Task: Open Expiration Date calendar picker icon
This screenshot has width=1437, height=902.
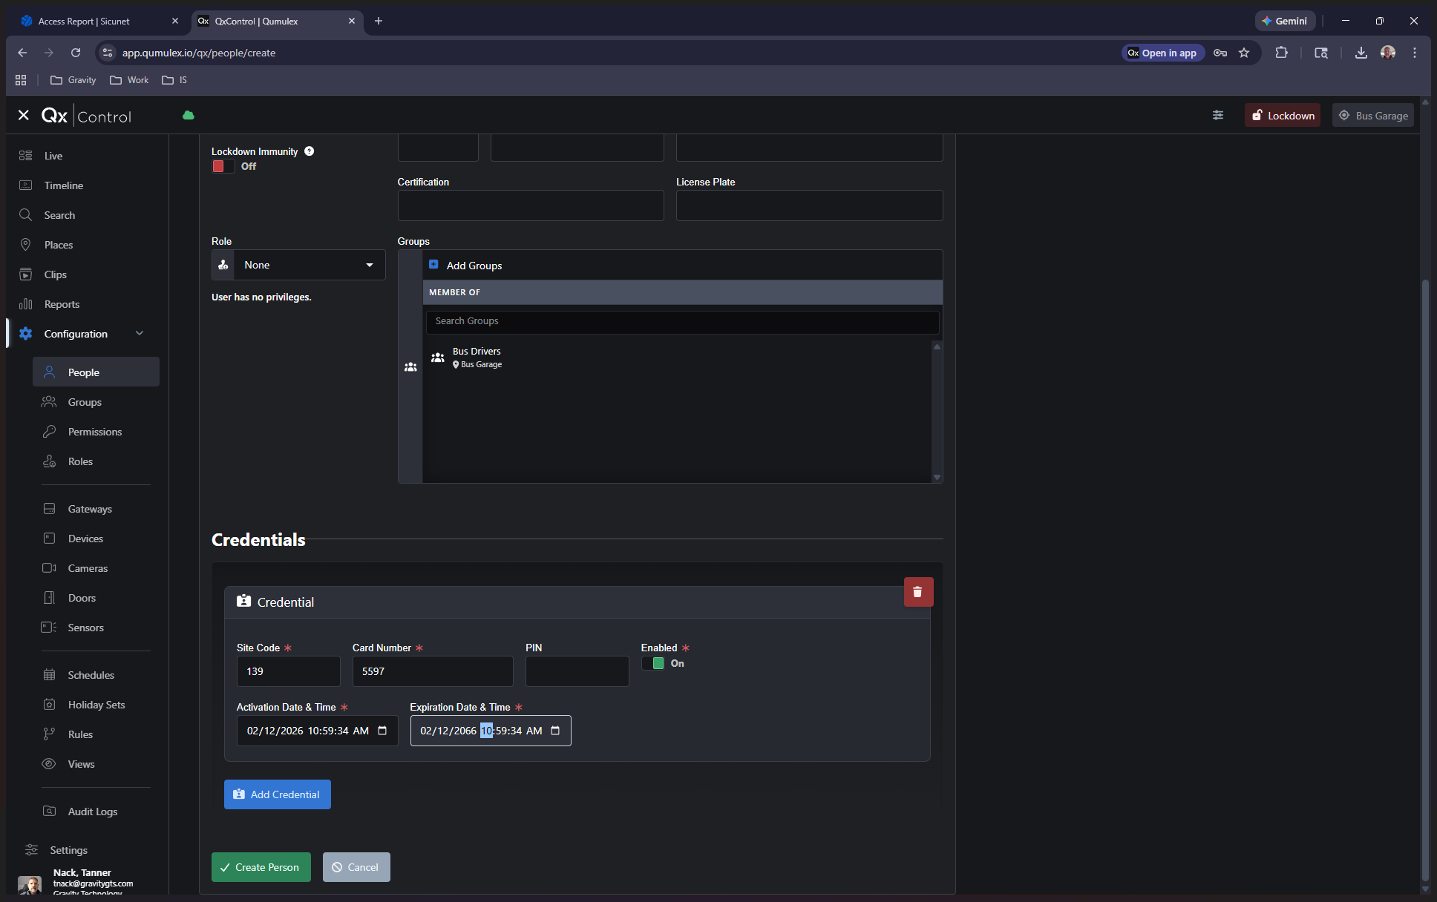Action: pos(555,731)
